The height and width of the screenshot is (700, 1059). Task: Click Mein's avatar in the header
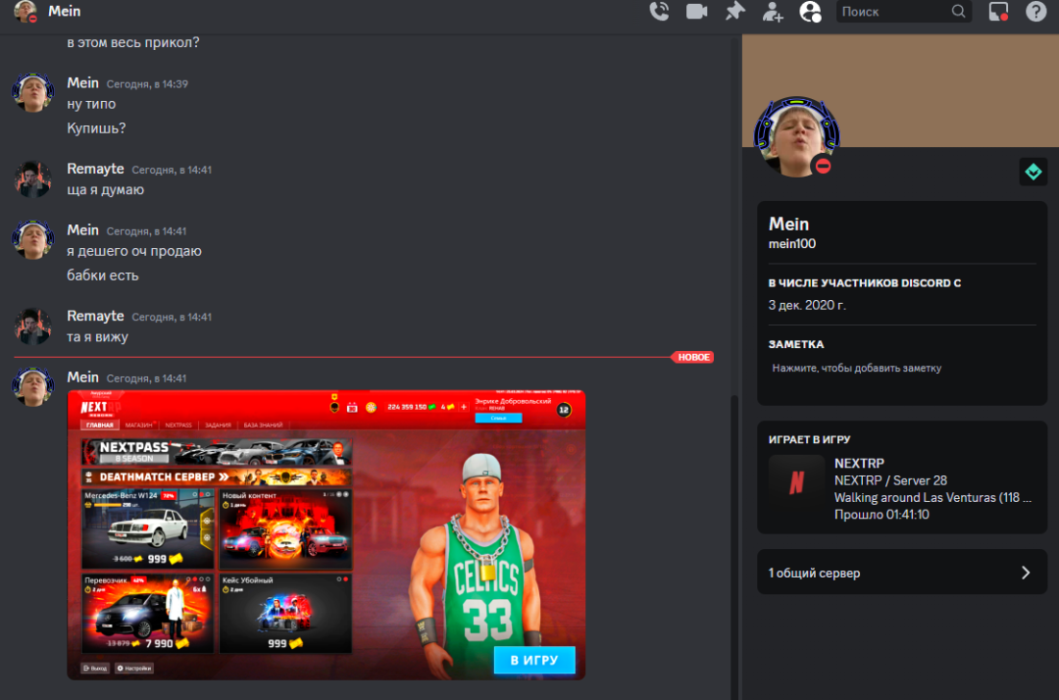coord(25,11)
